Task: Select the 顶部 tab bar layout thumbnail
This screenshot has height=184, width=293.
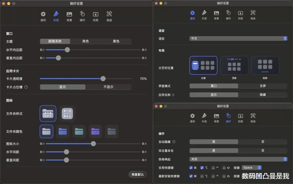Action: tap(234, 65)
